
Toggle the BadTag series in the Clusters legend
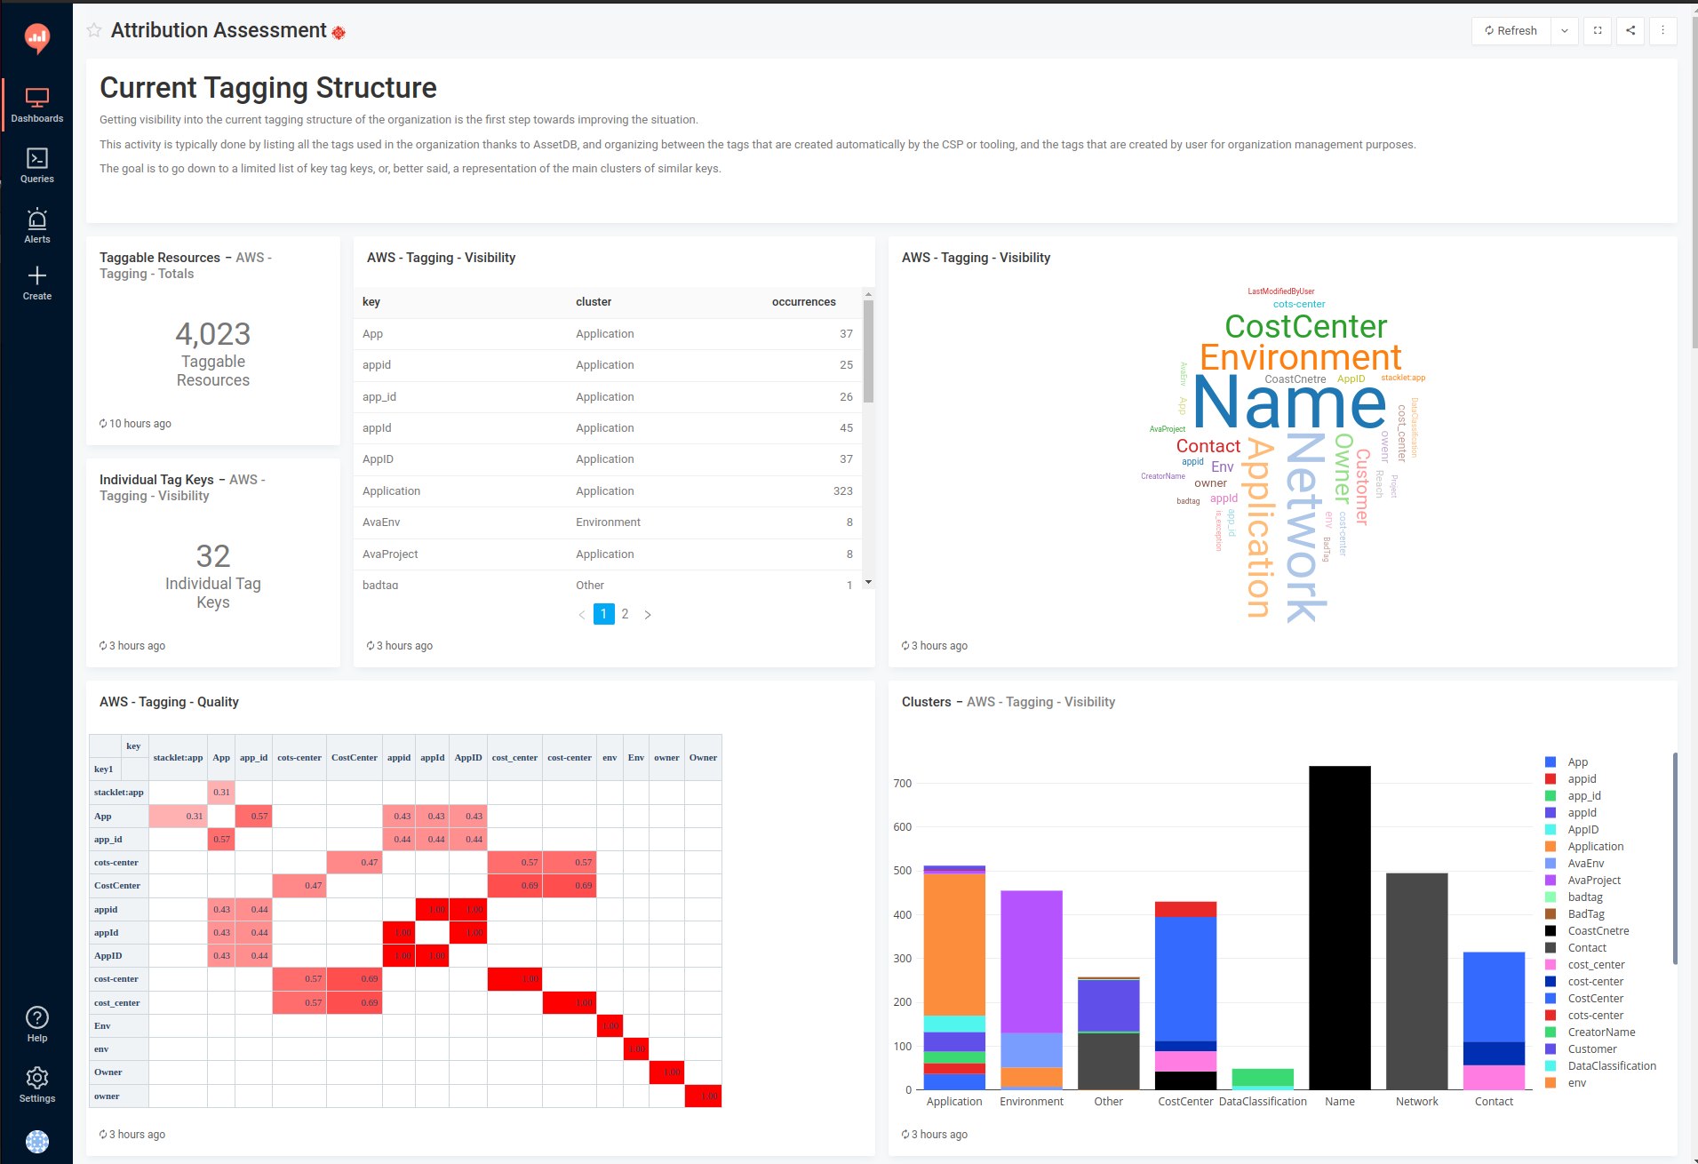(x=1586, y=913)
